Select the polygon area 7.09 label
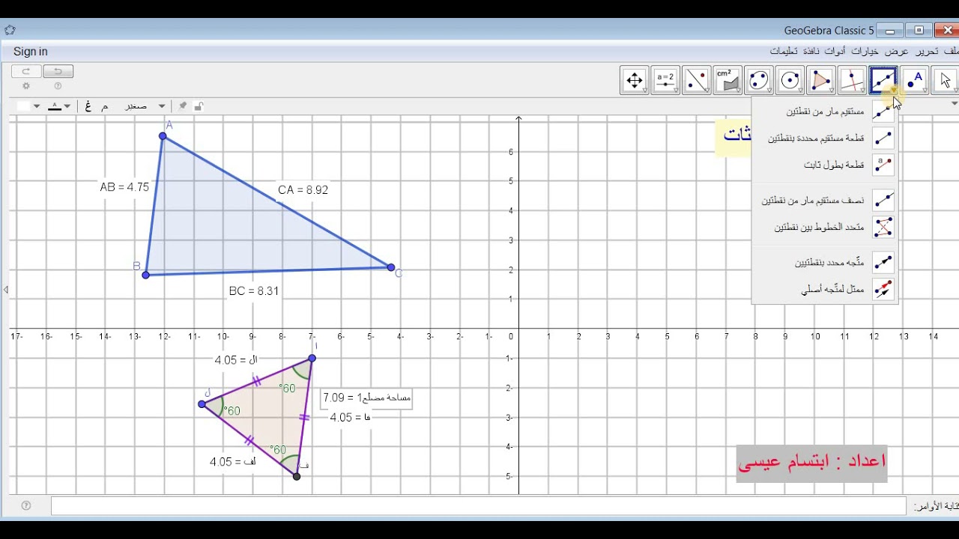This screenshot has width=959, height=539. tap(366, 398)
